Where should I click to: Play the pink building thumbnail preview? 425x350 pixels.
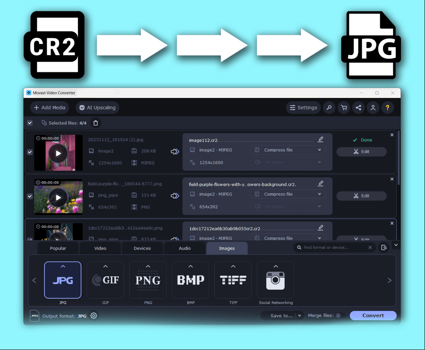(58, 153)
